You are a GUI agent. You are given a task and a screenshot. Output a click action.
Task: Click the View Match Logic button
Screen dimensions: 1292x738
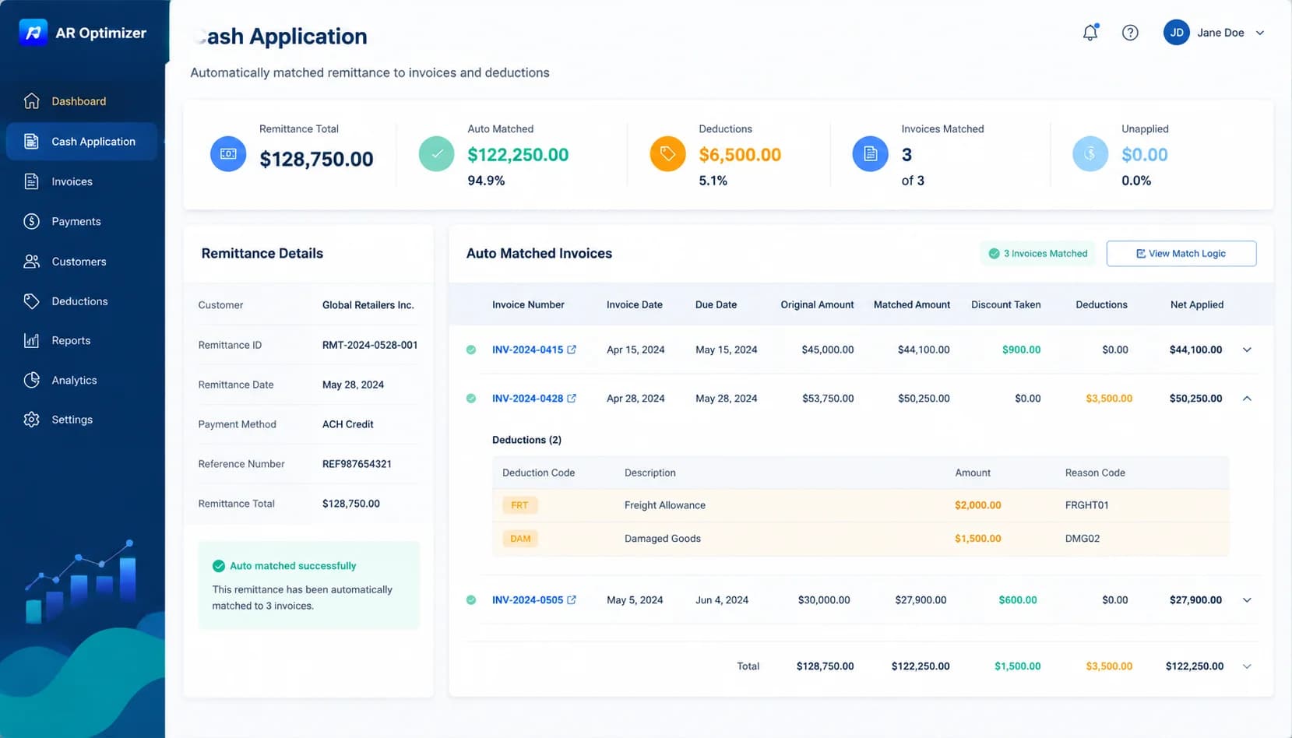tap(1181, 254)
